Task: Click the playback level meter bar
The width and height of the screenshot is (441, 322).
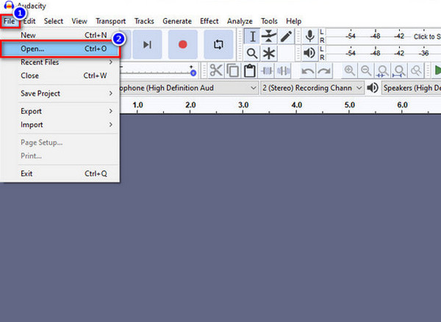Action: click(x=383, y=53)
